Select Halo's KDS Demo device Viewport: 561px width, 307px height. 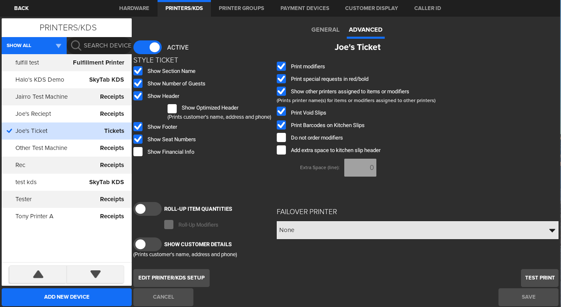click(67, 80)
